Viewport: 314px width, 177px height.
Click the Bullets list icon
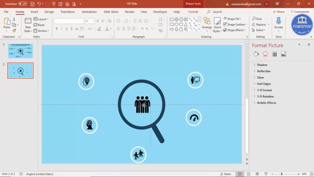coord(119,21)
